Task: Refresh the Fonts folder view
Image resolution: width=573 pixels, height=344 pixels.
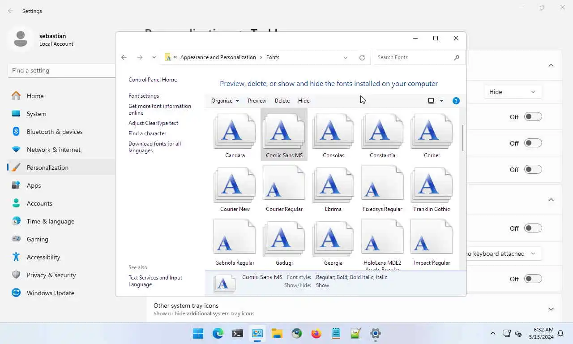Action: (x=362, y=57)
